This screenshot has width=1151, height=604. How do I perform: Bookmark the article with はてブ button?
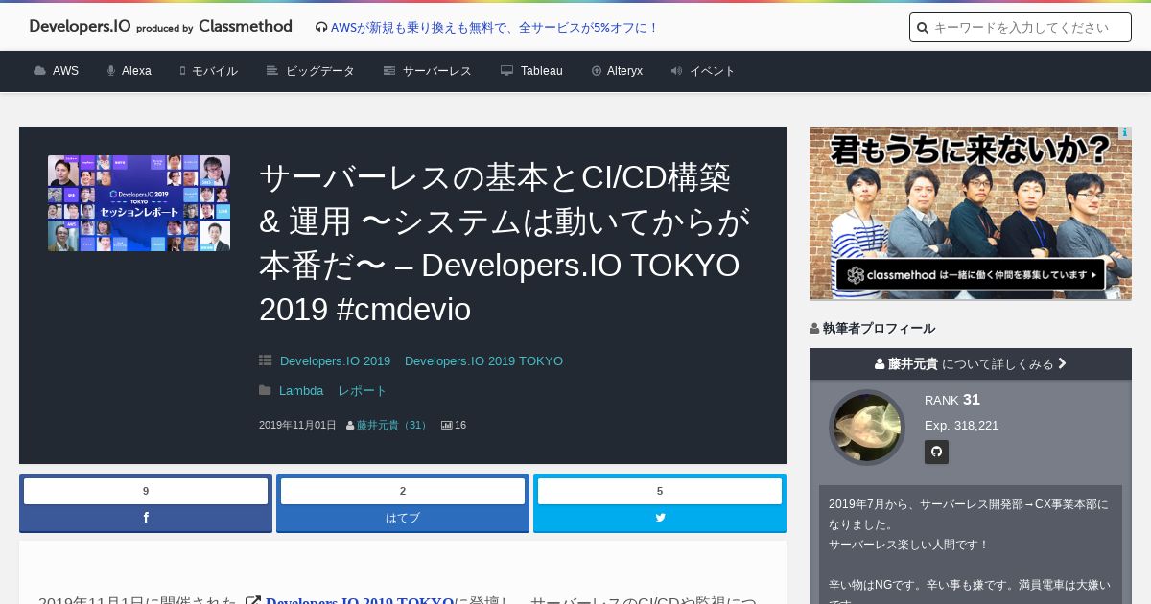point(403,518)
